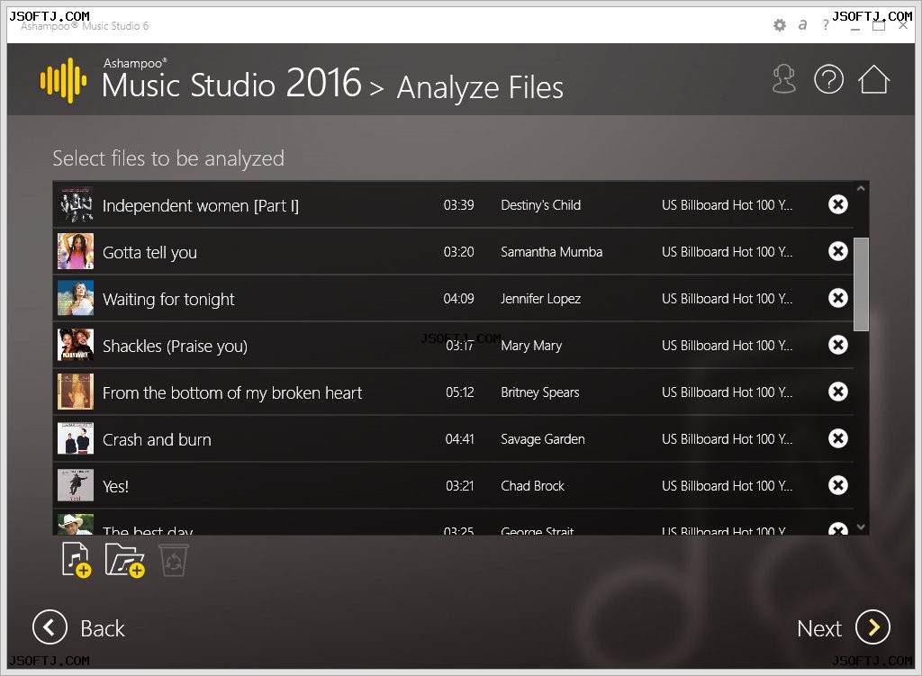Select track title 'Independent women [Part I]'

pos(201,206)
